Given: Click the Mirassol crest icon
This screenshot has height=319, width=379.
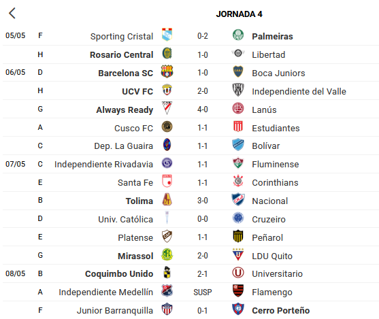Looking at the screenshot, I should tap(167, 254).
